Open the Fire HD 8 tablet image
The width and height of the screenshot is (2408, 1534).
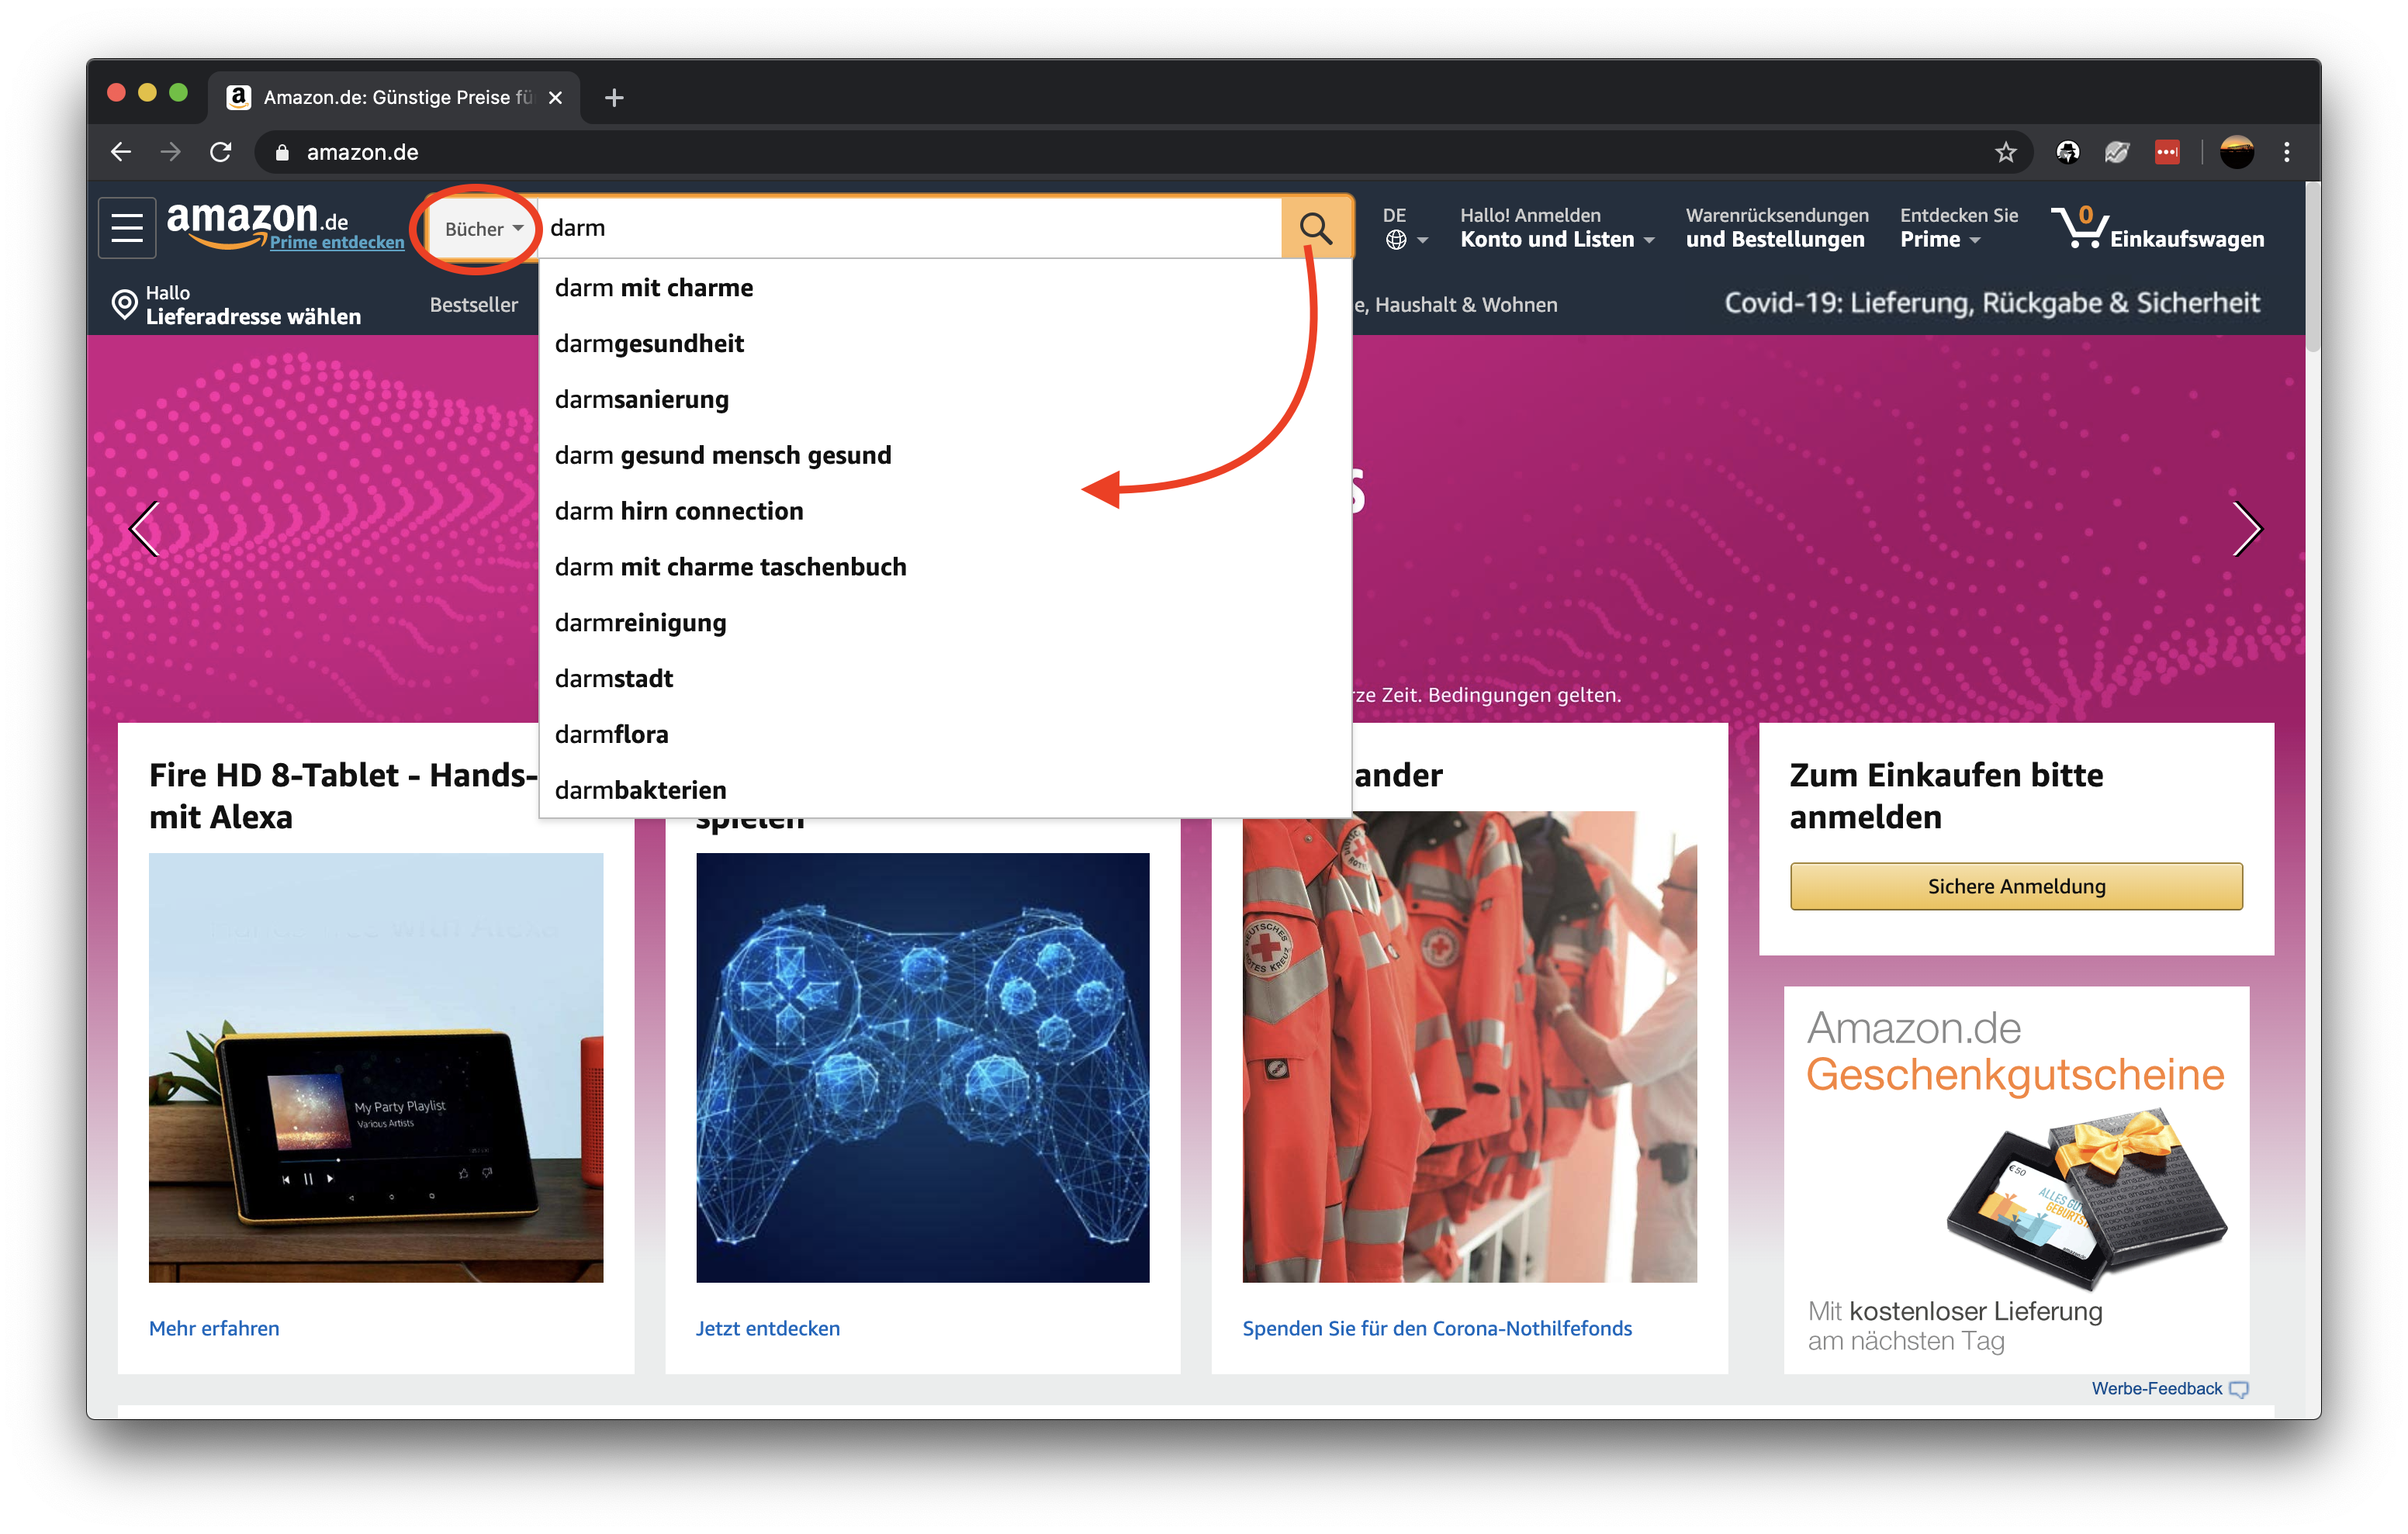tap(376, 1067)
